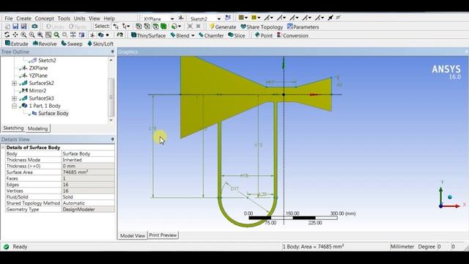Click the New Selection icon beside Select
Viewport: 469px width, 264px height.
coord(116,26)
